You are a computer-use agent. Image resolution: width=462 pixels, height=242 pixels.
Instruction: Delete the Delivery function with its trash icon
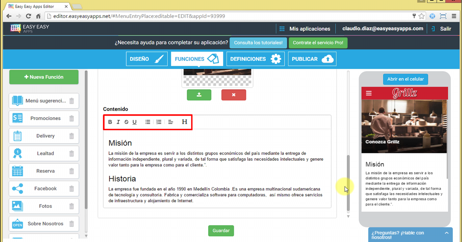coord(71,136)
